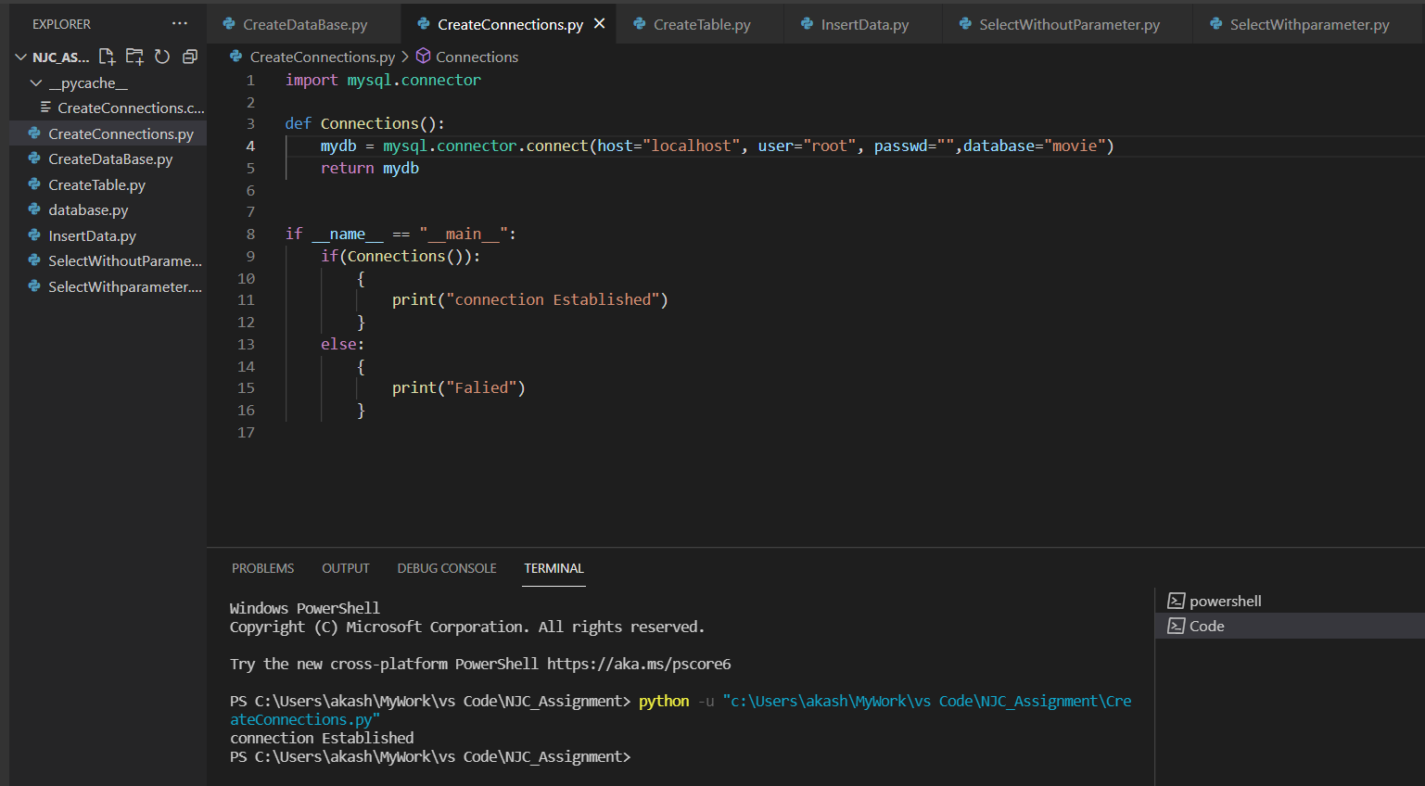Switch to the CreateTable.py tab
The height and width of the screenshot is (786, 1425).
tap(701, 24)
